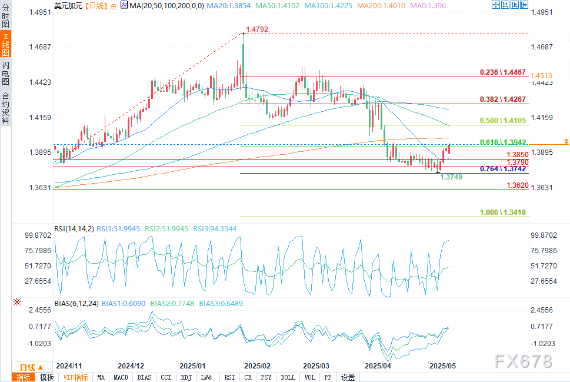Click the 0.618 Fibonacci level line label
This screenshot has height=382, width=570.
(x=502, y=142)
